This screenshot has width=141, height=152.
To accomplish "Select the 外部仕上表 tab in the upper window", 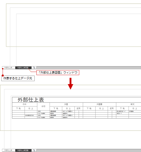I will click(x=8, y=68).
